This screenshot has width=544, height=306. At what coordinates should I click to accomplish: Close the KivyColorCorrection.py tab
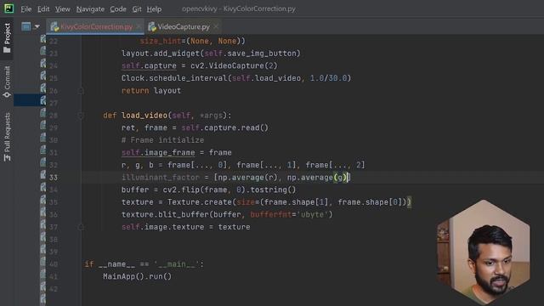pyautogui.click(x=139, y=26)
